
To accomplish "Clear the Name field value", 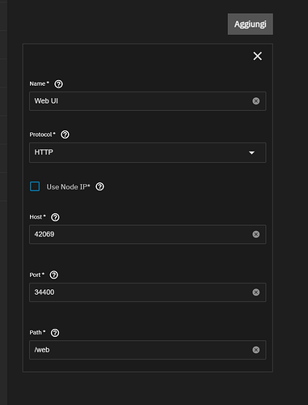I will point(256,101).
